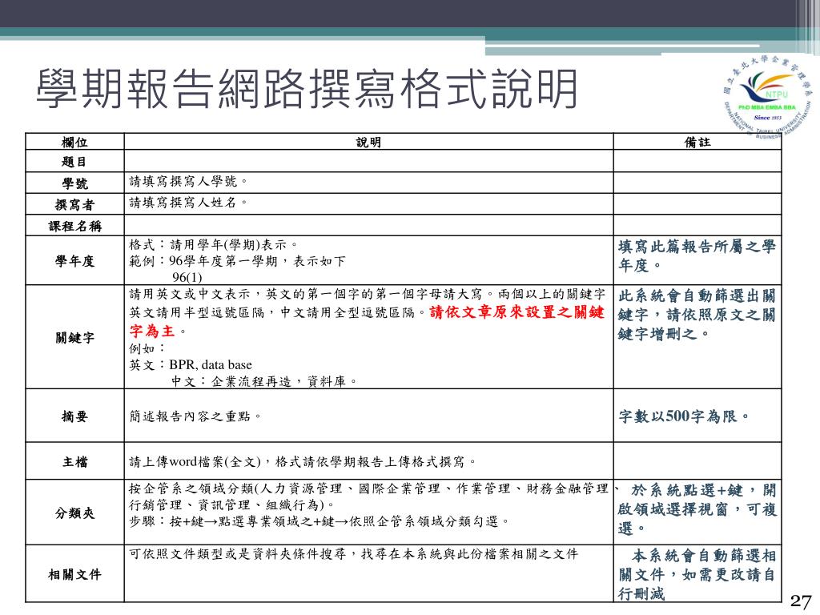Select the slide title 學期報告網路撰寫格式說明
This screenshot has height=615, width=820.
coord(307,89)
